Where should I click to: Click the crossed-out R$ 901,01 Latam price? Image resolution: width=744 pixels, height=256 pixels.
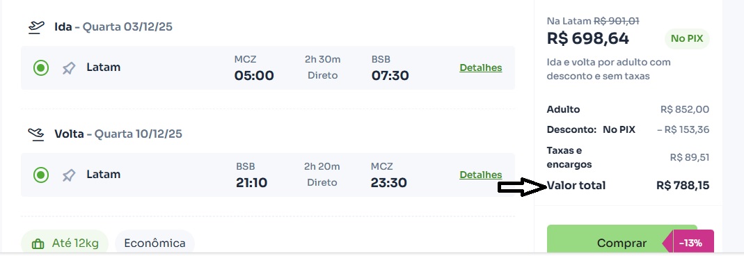pos(617,21)
